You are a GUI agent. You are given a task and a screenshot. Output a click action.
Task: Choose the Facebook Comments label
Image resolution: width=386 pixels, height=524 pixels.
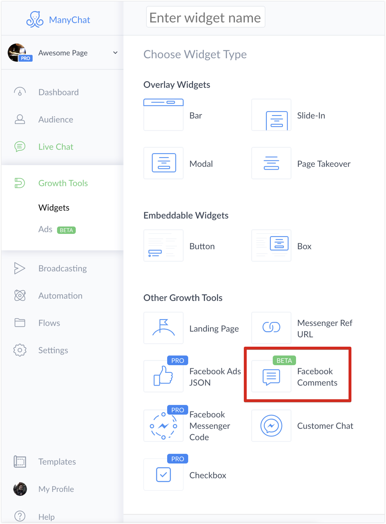click(x=317, y=377)
